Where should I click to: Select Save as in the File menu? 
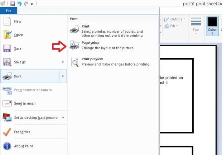[x=34, y=62]
